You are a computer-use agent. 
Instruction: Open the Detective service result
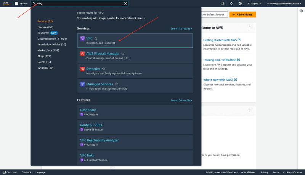[135, 71]
